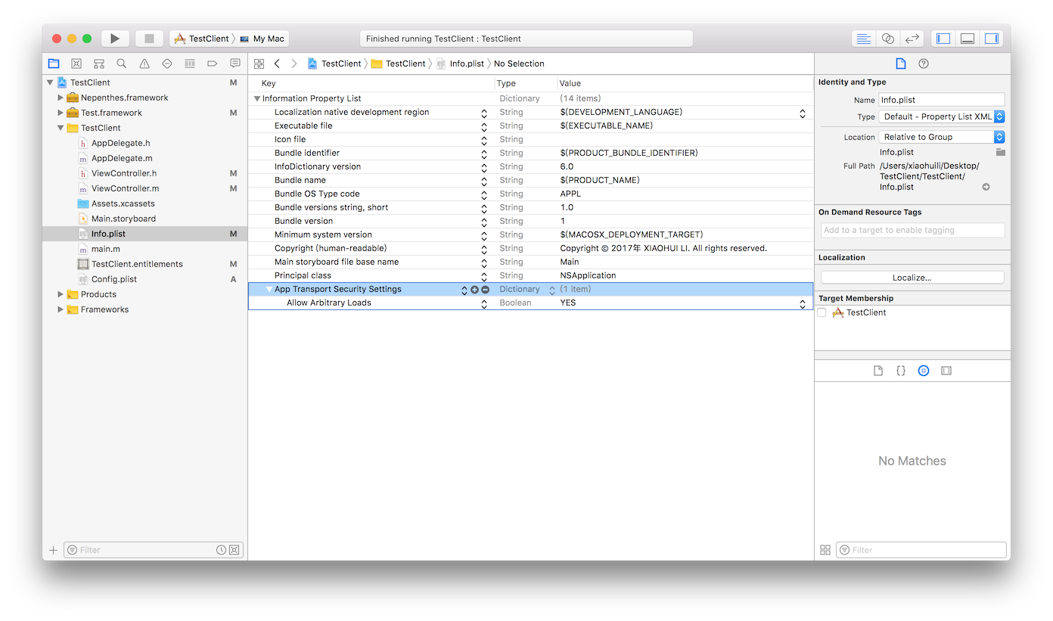Viewport: 1053px width, 621px height.
Task: Show the File inspector
Action: pos(900,64)
